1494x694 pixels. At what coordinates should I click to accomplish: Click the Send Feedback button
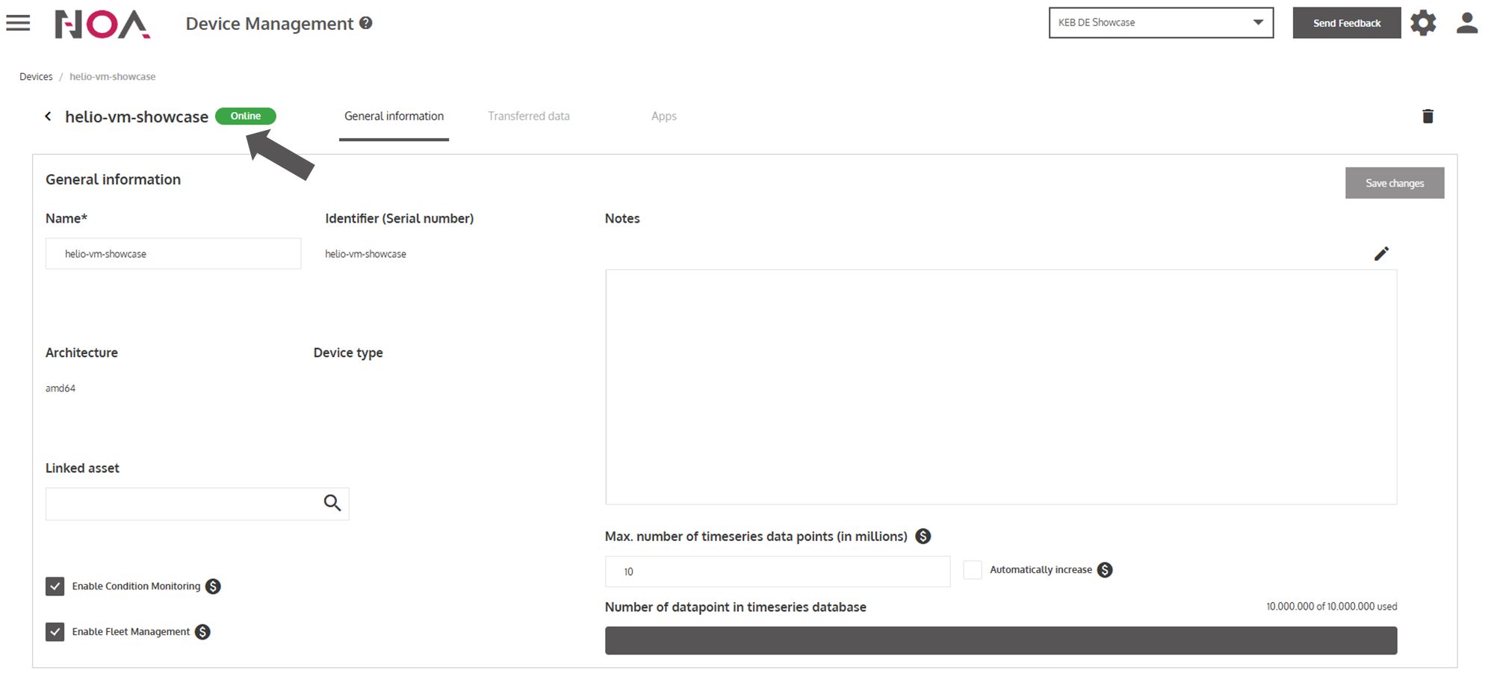tap(1346, 23)
